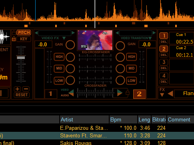Kill HIGH frequencies on left deck

59,57
